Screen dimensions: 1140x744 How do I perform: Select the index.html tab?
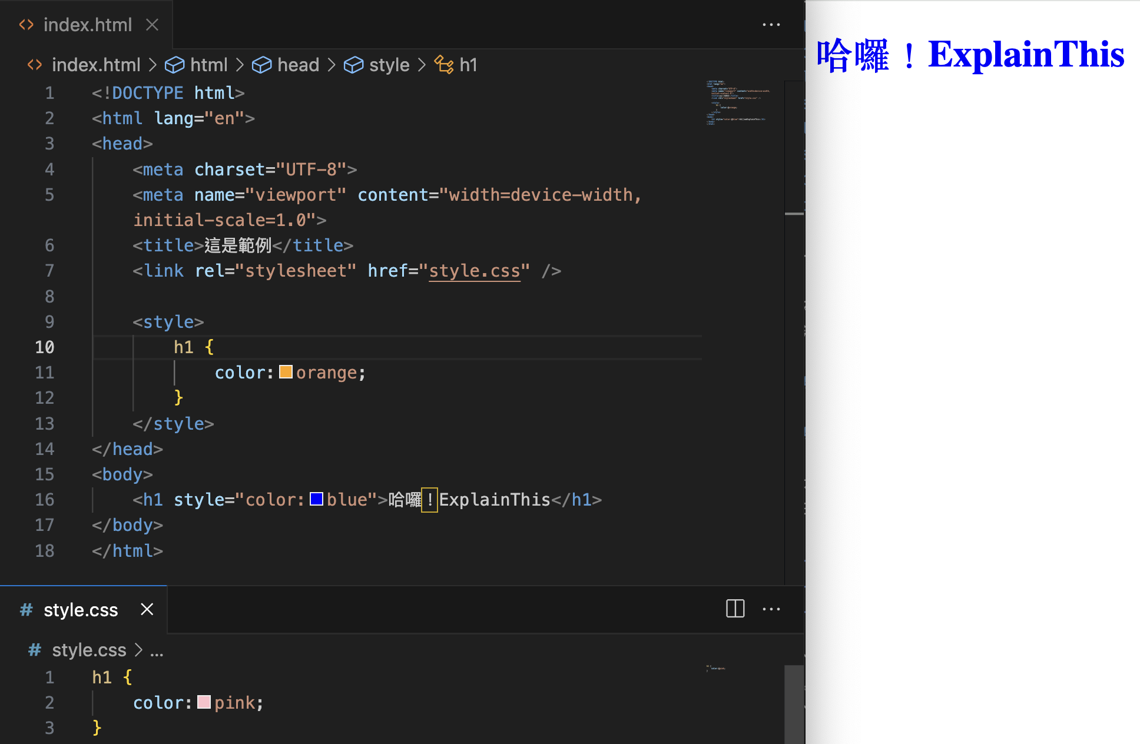(88, 25)
